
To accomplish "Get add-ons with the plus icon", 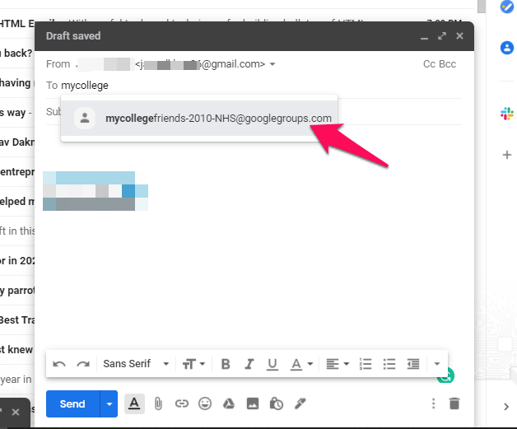I will coord(507,155).
